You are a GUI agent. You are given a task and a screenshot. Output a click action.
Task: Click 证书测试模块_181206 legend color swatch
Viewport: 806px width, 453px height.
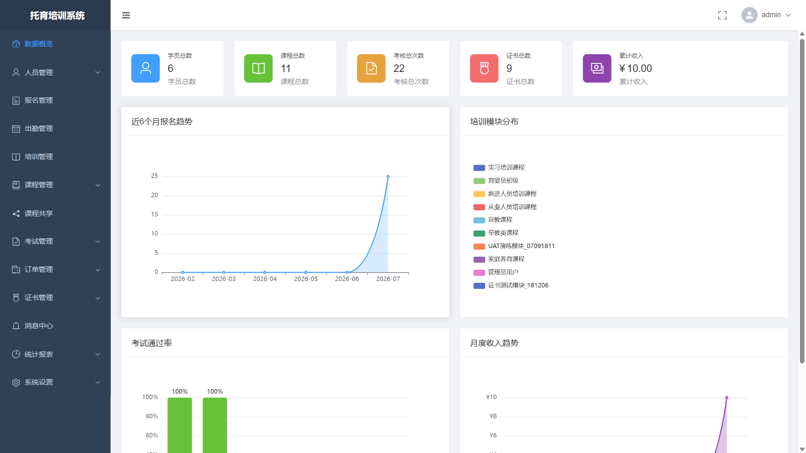pyautogui.click(x=479, y=285)
